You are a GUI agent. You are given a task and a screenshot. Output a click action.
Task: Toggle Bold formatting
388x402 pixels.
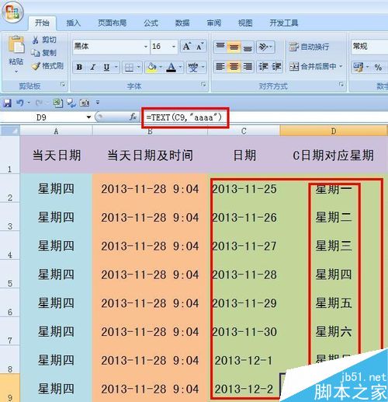coord(79,68)
